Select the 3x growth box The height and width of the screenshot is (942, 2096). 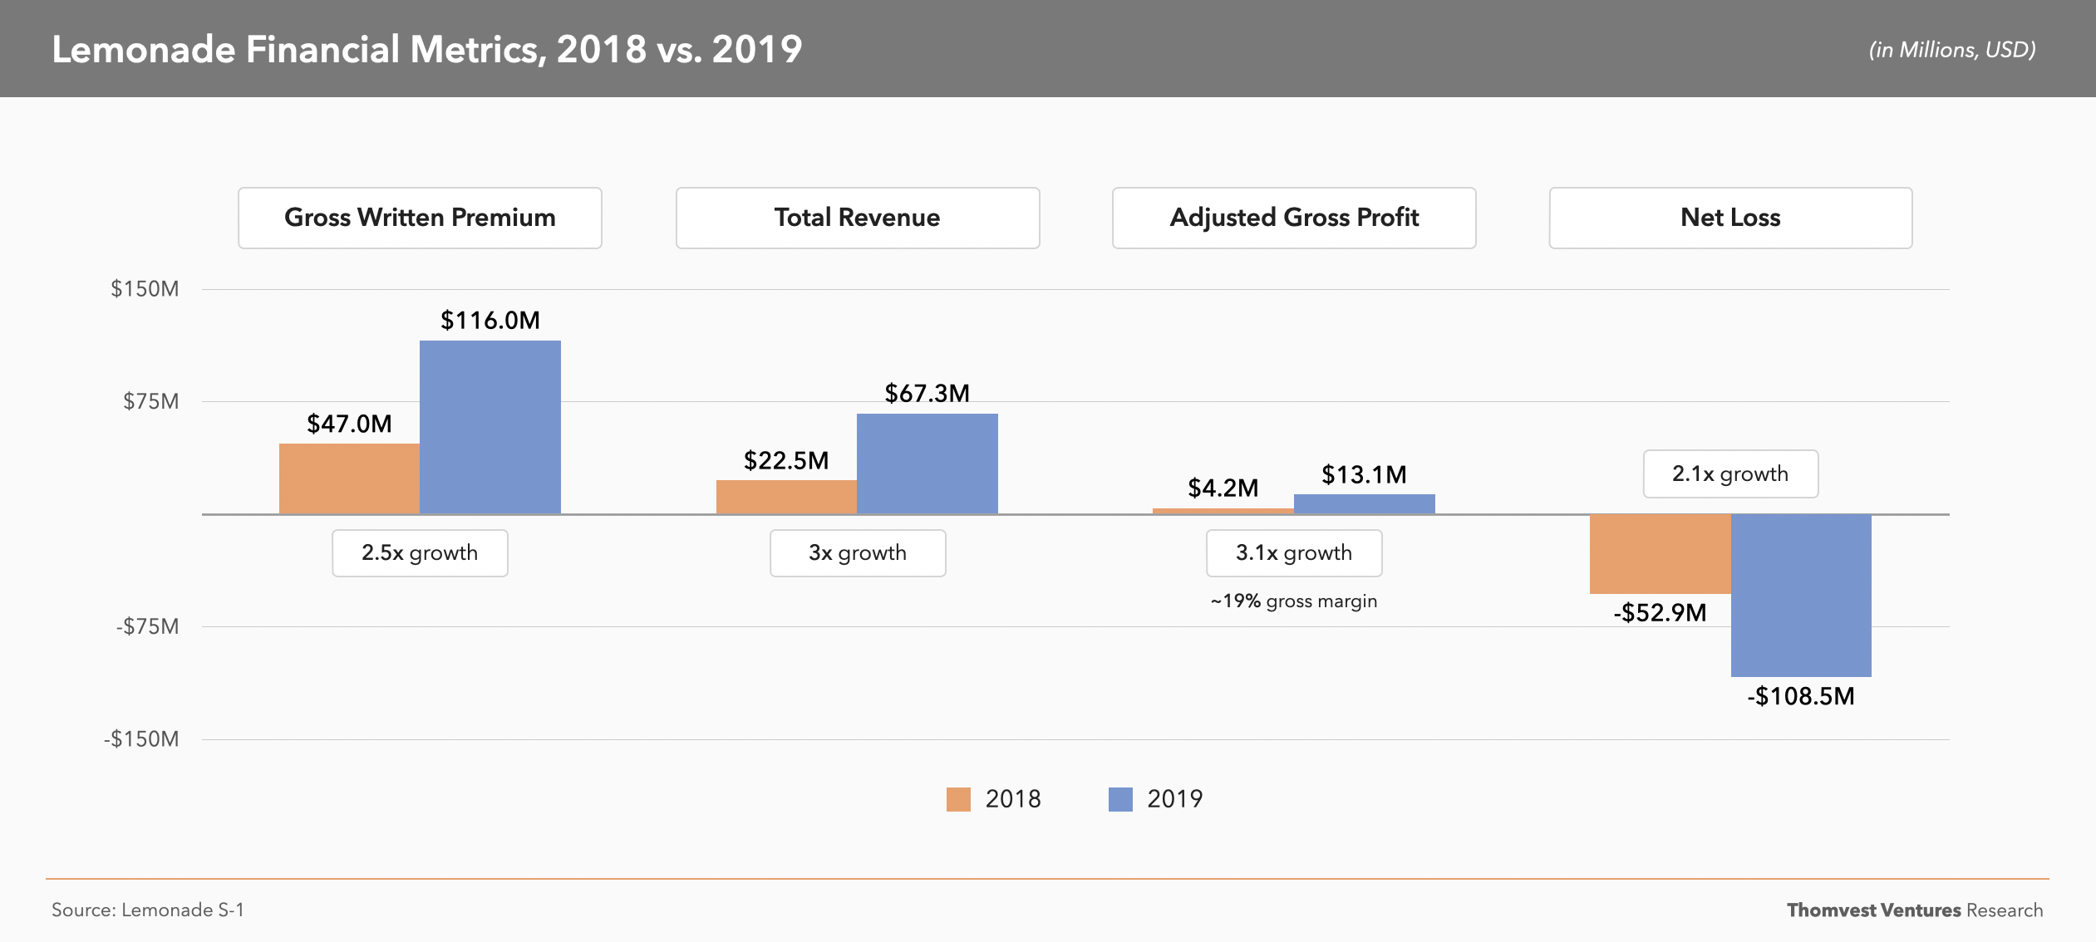click(858, 553)
